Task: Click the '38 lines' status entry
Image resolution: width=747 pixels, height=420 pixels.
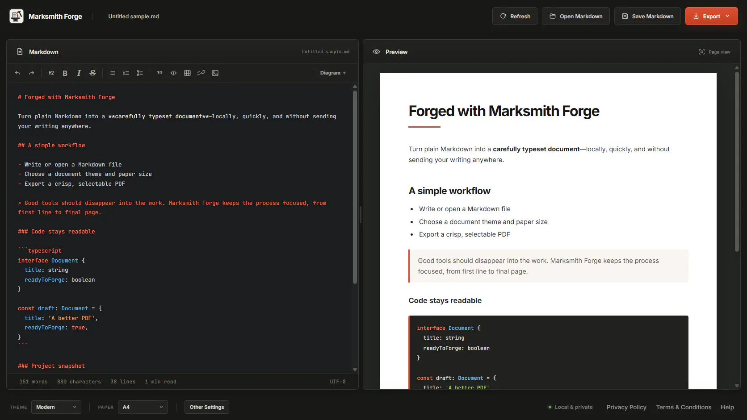Action: 123,382
